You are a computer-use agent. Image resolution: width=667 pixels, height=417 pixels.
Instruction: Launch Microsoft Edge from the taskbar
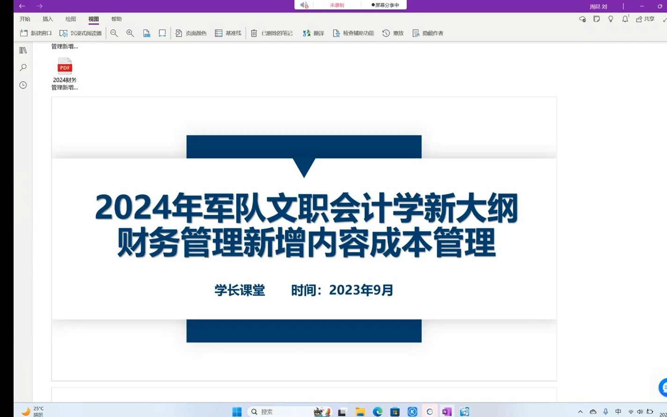(377, 412)
